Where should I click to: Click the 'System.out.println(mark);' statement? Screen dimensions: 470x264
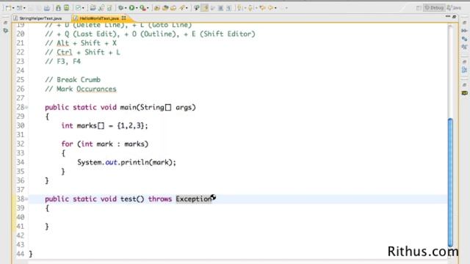[x=126, y=162]
